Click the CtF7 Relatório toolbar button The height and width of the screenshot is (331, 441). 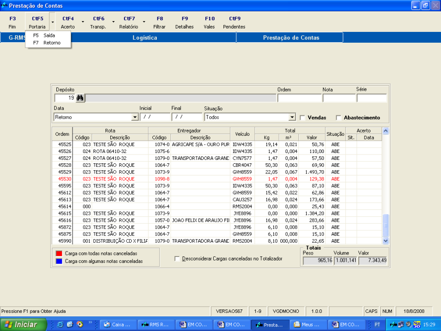(129, 22)
